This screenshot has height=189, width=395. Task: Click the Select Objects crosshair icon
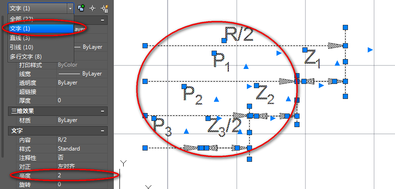pos(93,8)
